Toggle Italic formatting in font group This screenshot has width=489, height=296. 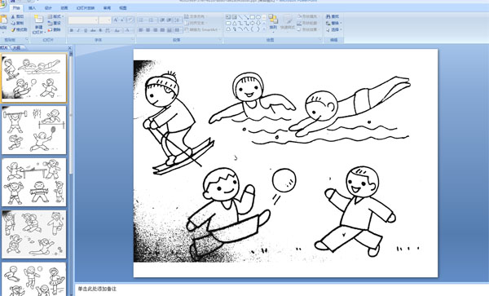click(x=78, y=30)
